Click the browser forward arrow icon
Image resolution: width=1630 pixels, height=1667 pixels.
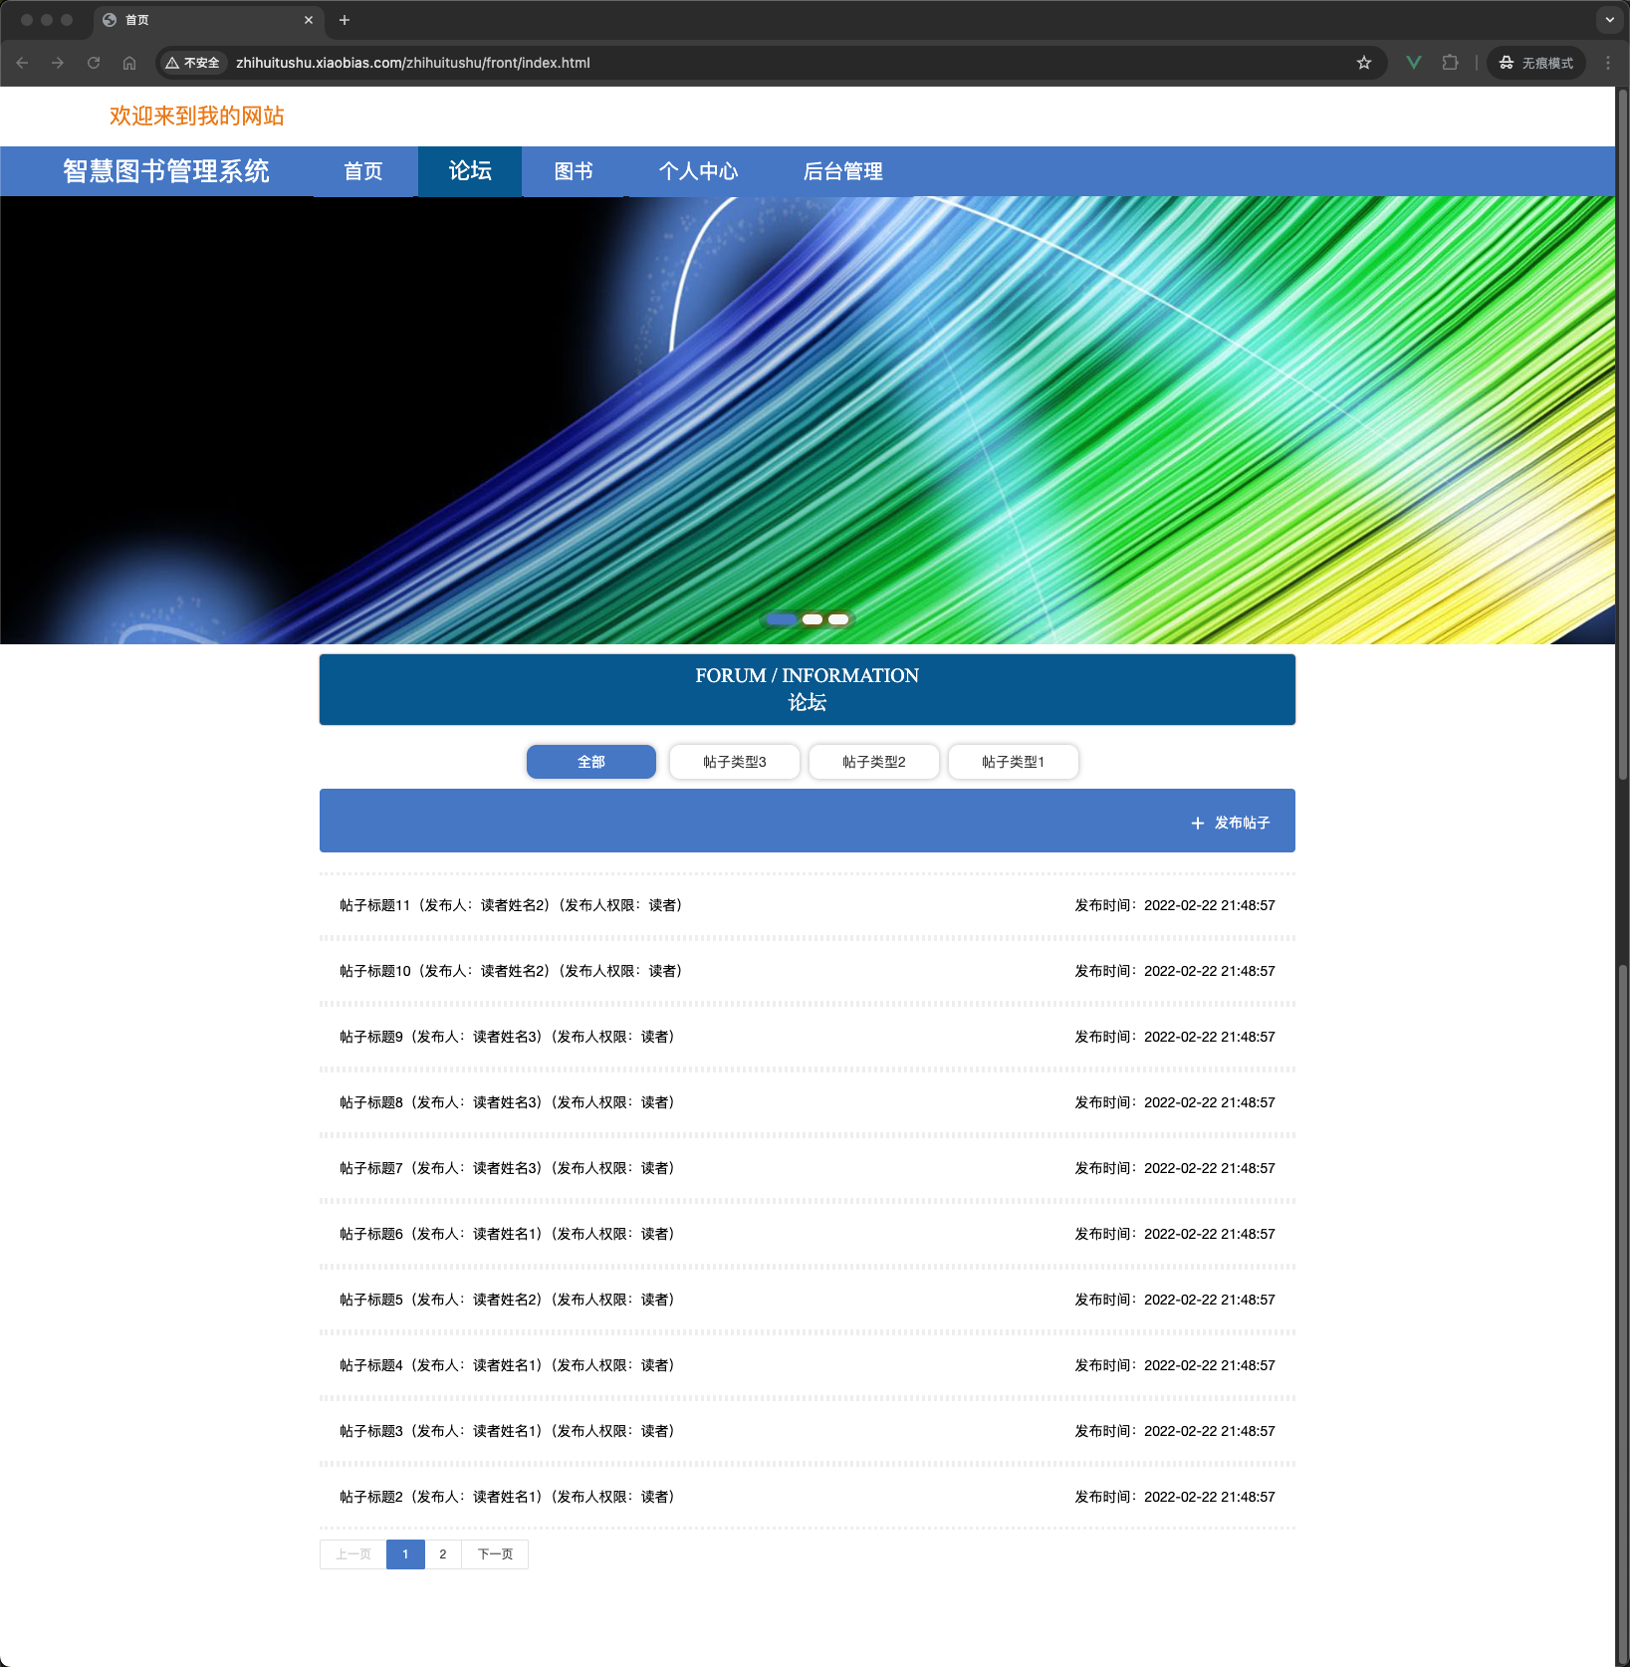pos(58,63)
